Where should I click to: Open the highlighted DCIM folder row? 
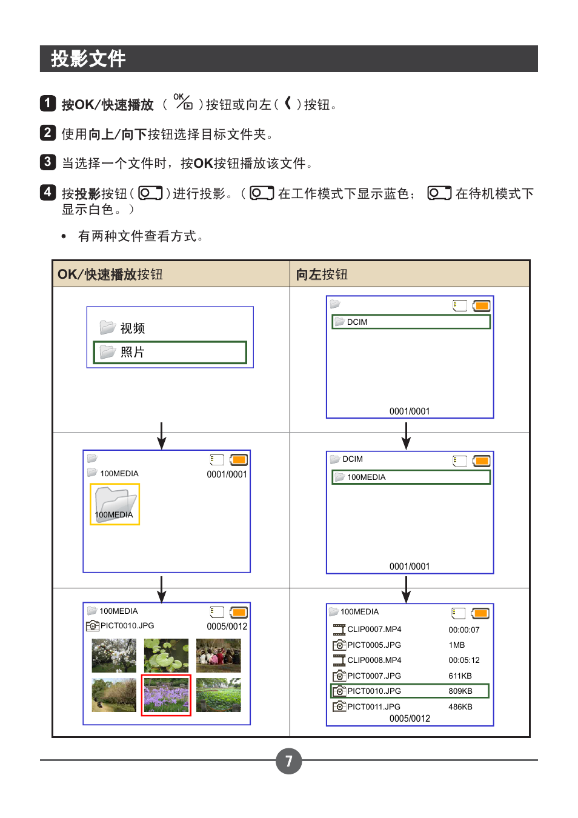(411, 322)
